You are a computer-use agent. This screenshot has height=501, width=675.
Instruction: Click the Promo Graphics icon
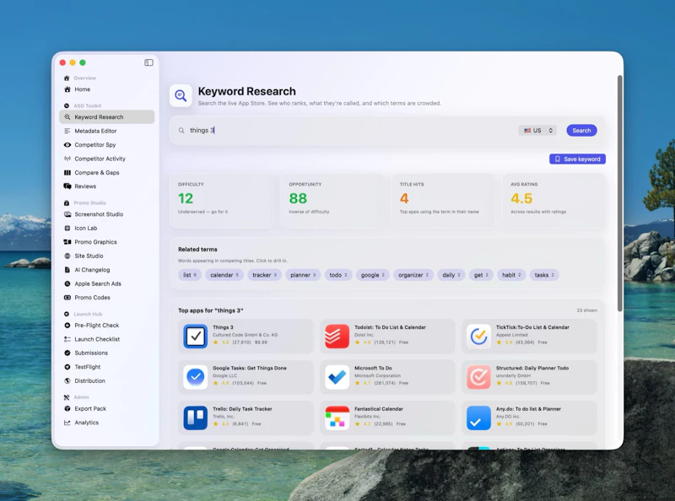67,242
